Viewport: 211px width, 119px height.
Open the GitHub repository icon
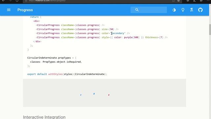[x=200, y=10]
